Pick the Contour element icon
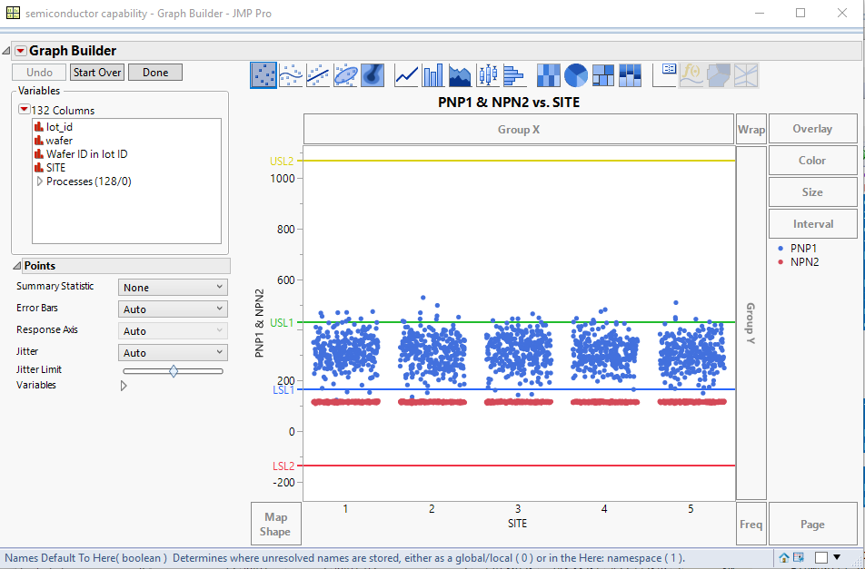 (x=373, y=75)
